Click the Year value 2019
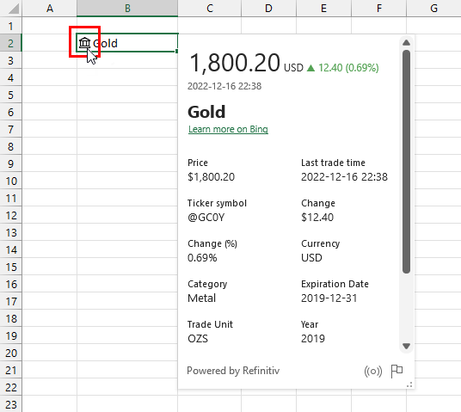 point(313,339)
